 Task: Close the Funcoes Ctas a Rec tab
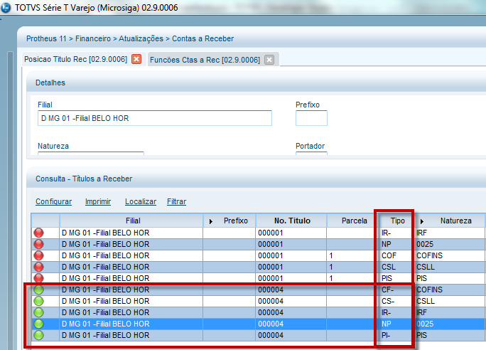pyautogui.click(x=269, y=60)
